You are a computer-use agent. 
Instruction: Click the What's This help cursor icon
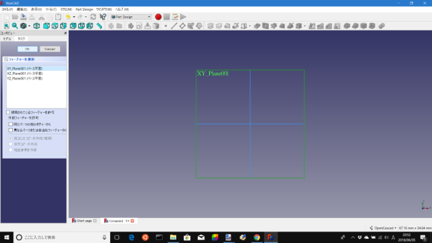(103, 17)
